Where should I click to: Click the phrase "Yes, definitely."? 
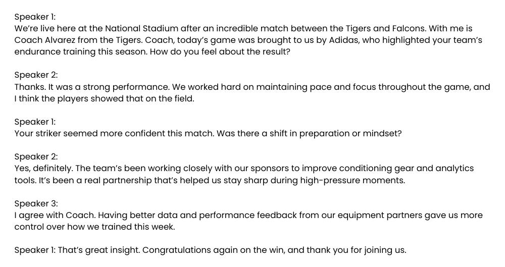tap(43, 168)
